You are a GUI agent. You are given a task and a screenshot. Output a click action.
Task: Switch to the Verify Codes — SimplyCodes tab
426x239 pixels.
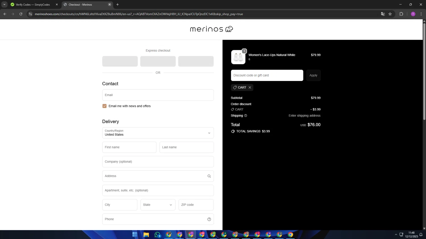coord(33,5)
